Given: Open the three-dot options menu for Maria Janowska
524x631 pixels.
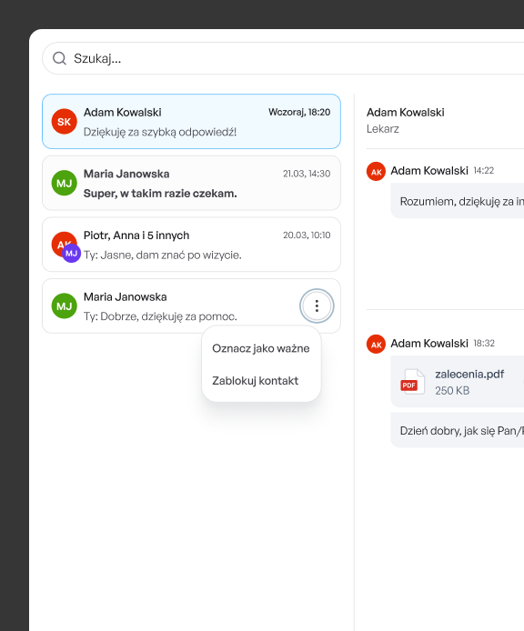Looking at the screenshot, I should [x=317, y=305].
